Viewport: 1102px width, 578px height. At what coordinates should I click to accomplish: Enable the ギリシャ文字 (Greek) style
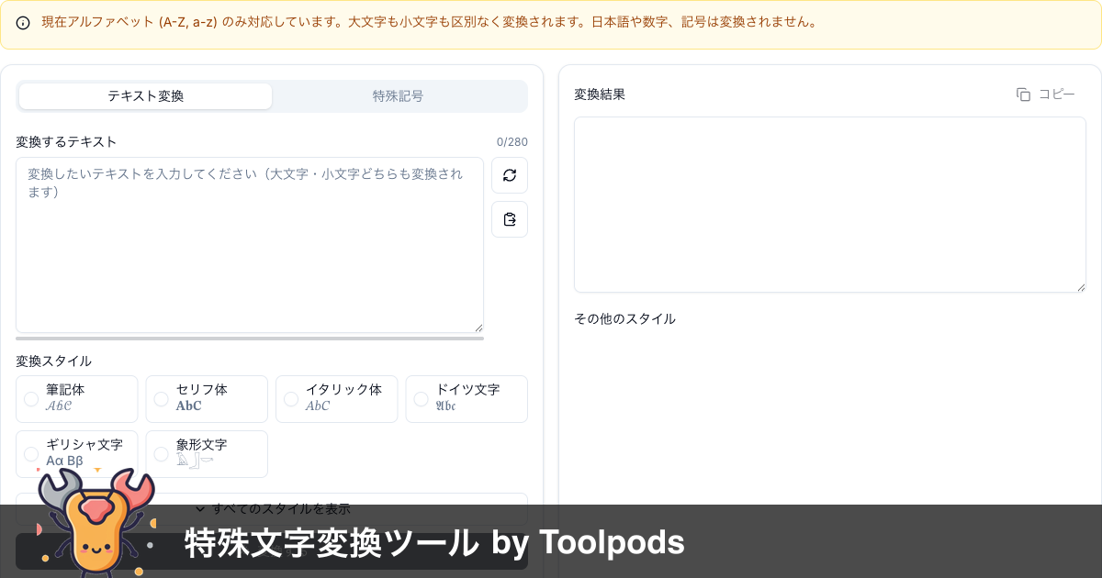[30, 453]
